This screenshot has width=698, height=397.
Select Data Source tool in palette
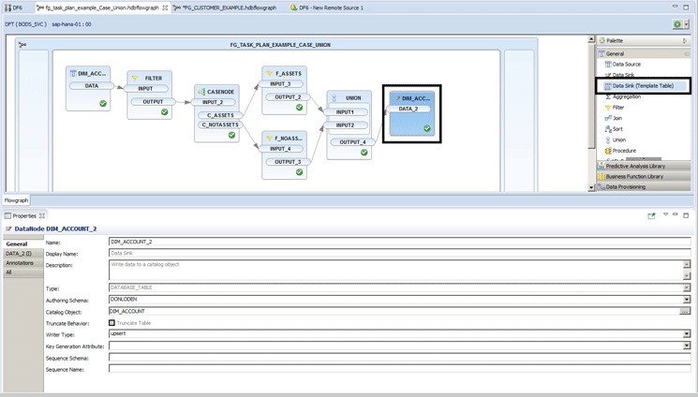pos(626,64)
